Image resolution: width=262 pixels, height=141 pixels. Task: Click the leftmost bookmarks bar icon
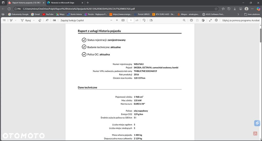(x=3, y=14)
